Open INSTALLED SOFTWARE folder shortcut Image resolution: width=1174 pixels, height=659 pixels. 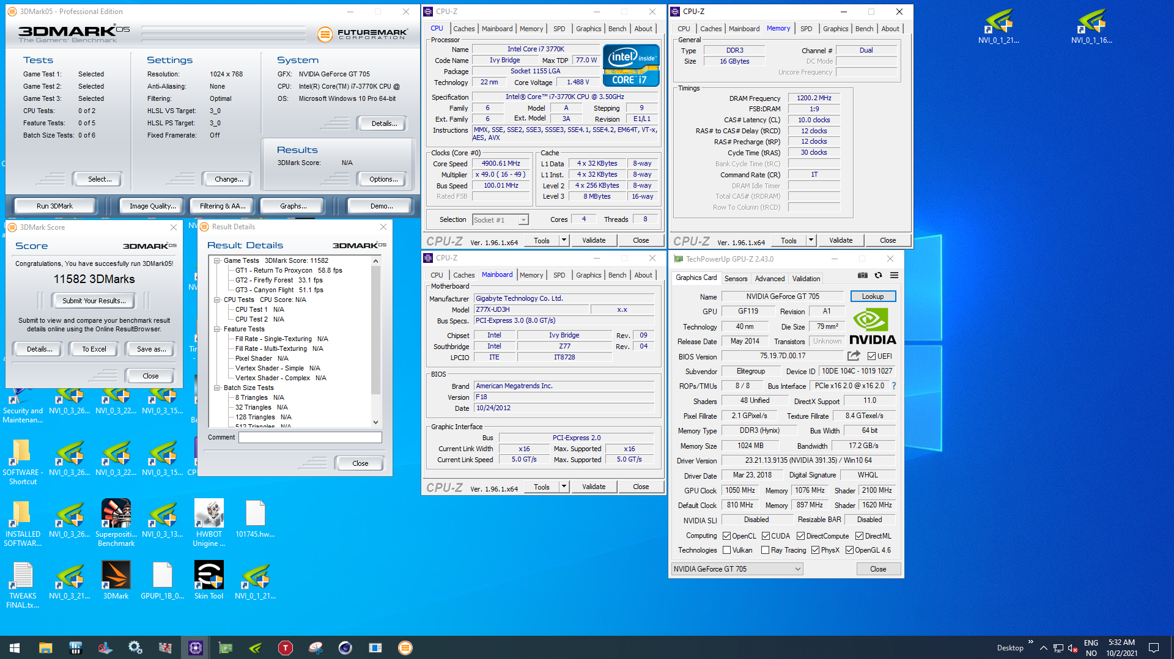click(23, 523)
